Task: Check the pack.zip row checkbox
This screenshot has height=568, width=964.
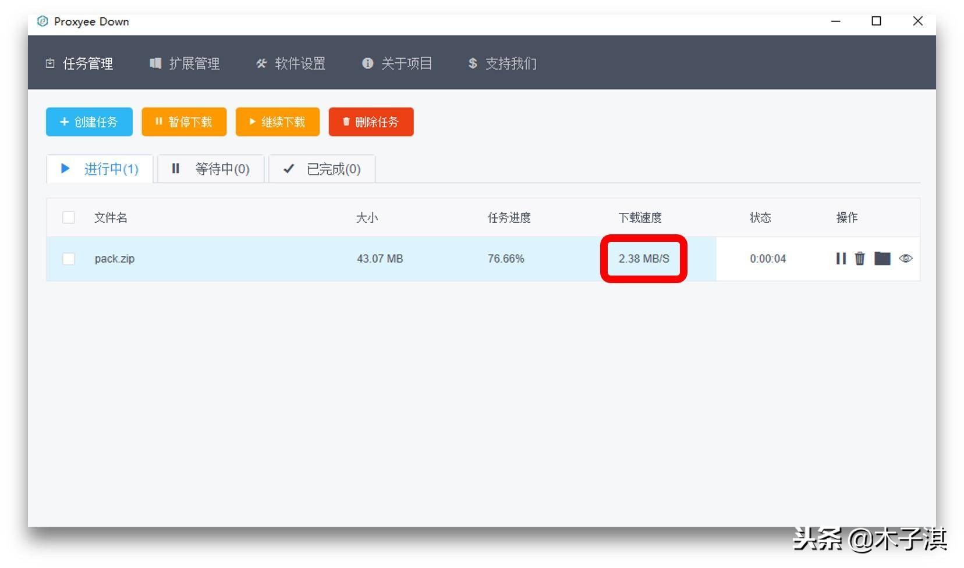Action: click(x=68, y=259)
